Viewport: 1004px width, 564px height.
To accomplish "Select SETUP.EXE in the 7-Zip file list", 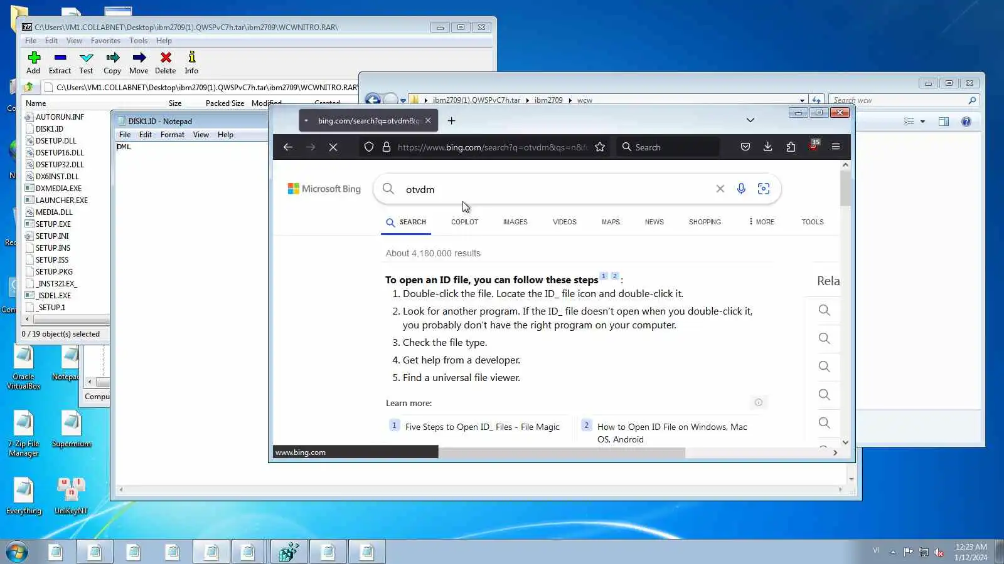I will click(53, 224).
